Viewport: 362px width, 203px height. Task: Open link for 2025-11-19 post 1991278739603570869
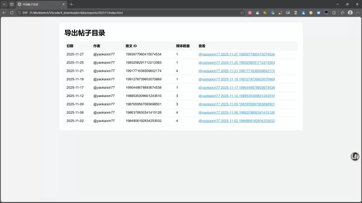pyautogui.click(x=236, y=79)
